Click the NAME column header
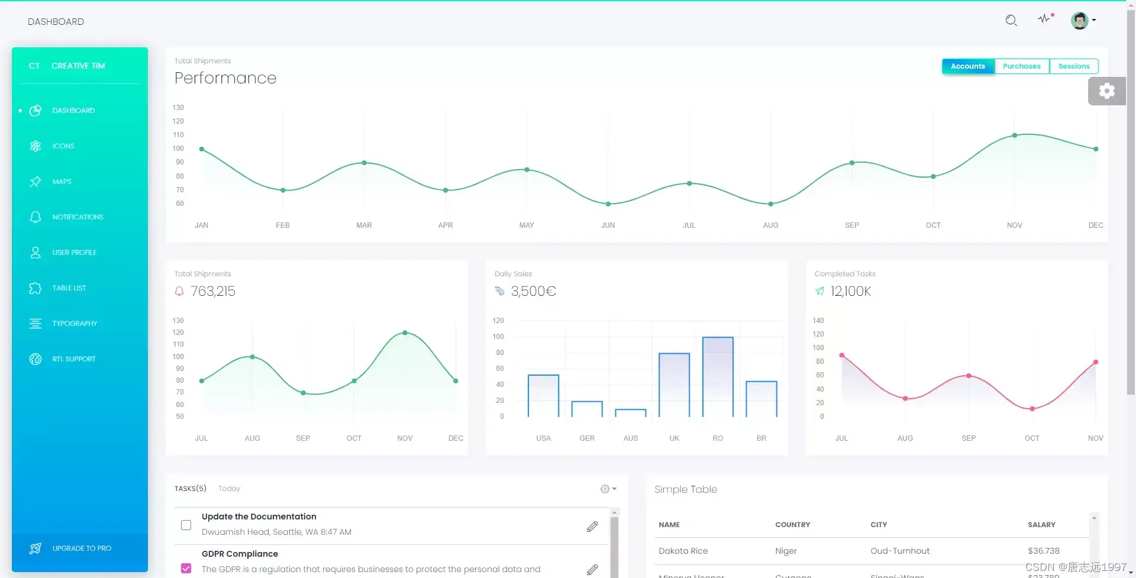The width and height of the screenshot is (1136, 578). pyautogui.click(x=669, y=525)
